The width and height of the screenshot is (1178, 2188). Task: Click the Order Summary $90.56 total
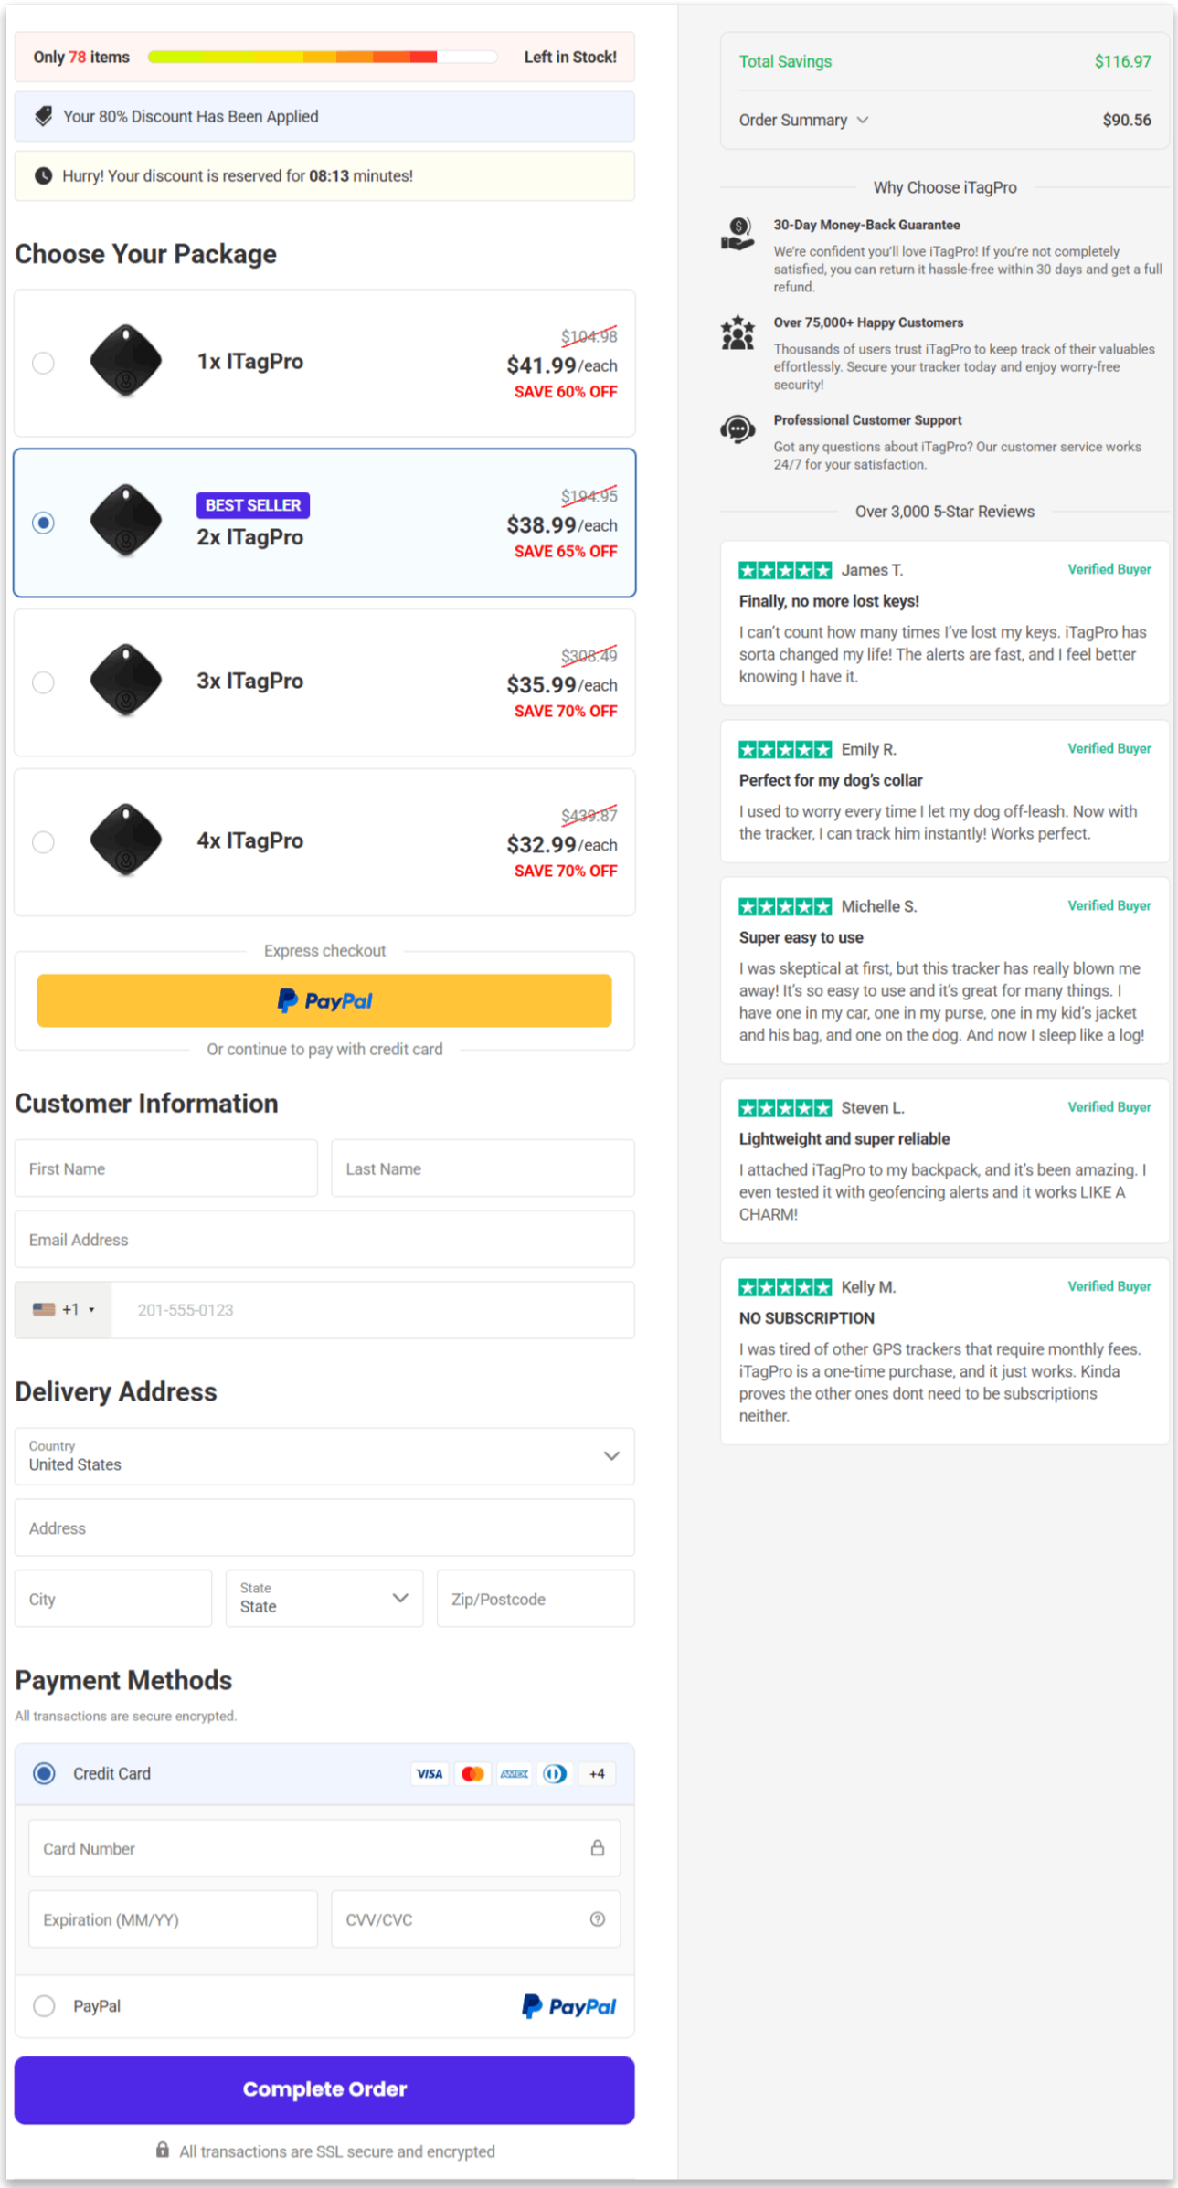click(x=1127, y=120)
